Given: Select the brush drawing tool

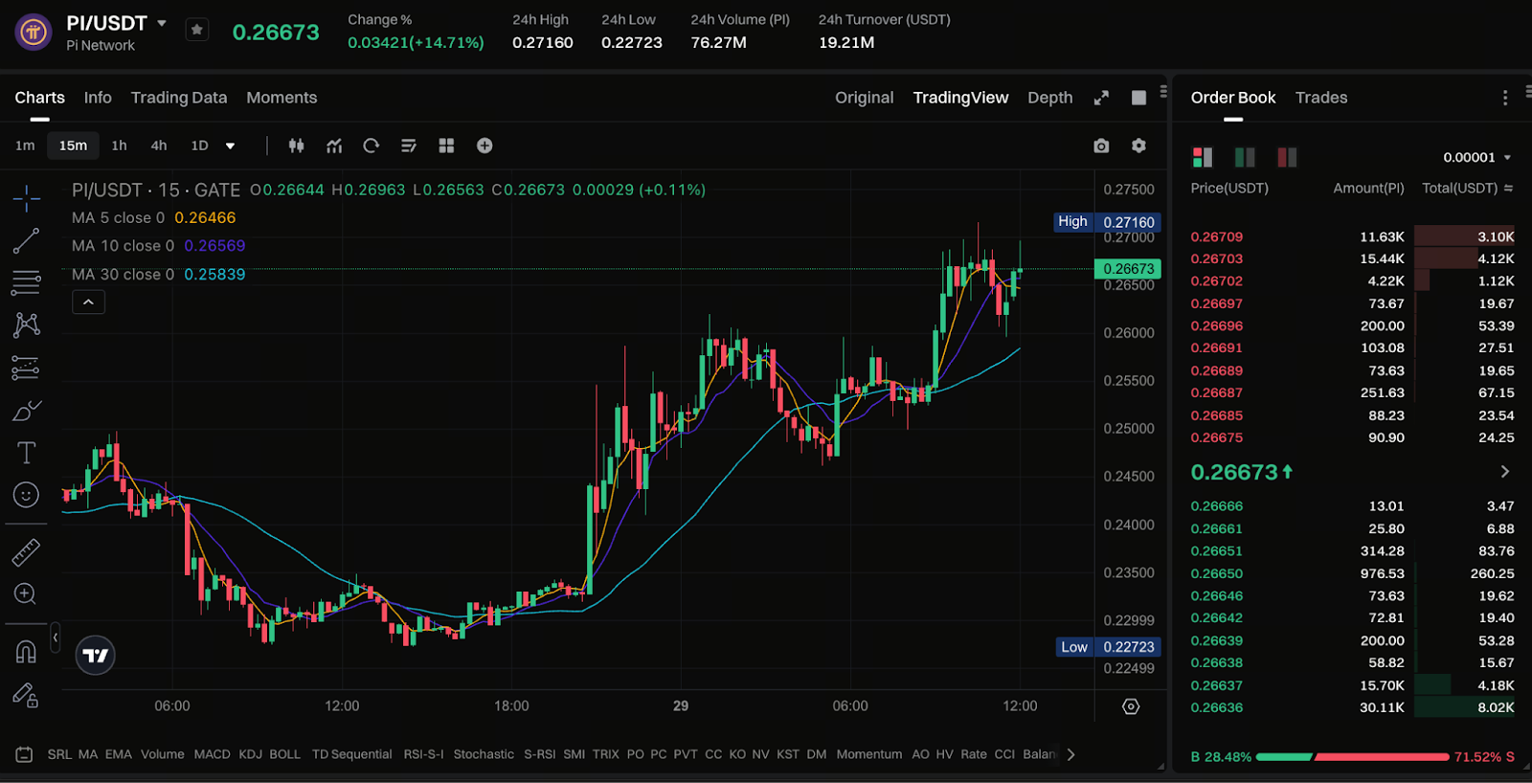Looking at the screenshot, I should point(26,411).
